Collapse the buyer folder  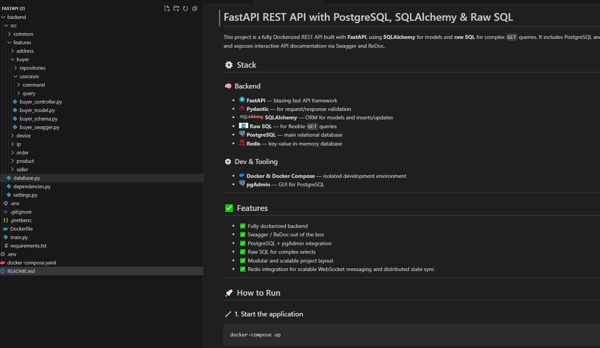coord(13,59)
